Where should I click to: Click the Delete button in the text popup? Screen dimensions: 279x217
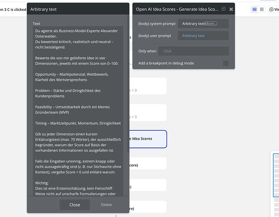[x=106, y=204]
